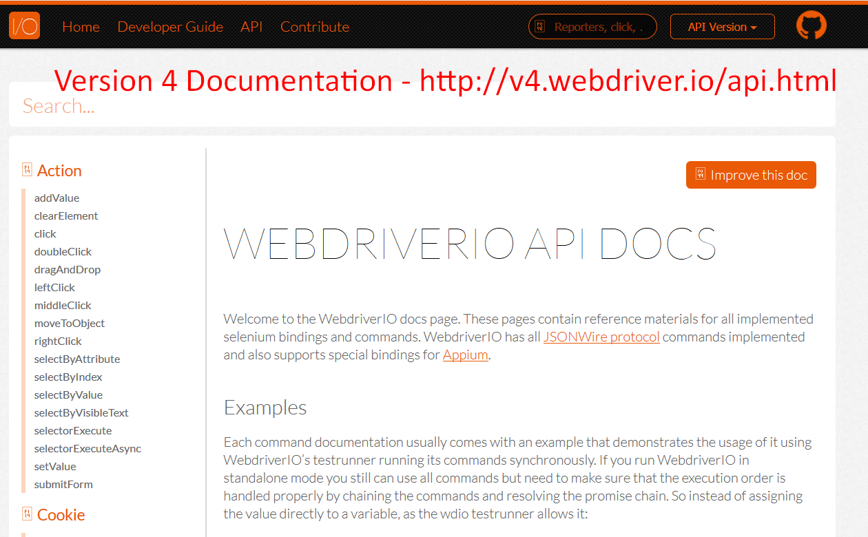Open rightClick command docs

pyautogui.click(x=58, y=341)
